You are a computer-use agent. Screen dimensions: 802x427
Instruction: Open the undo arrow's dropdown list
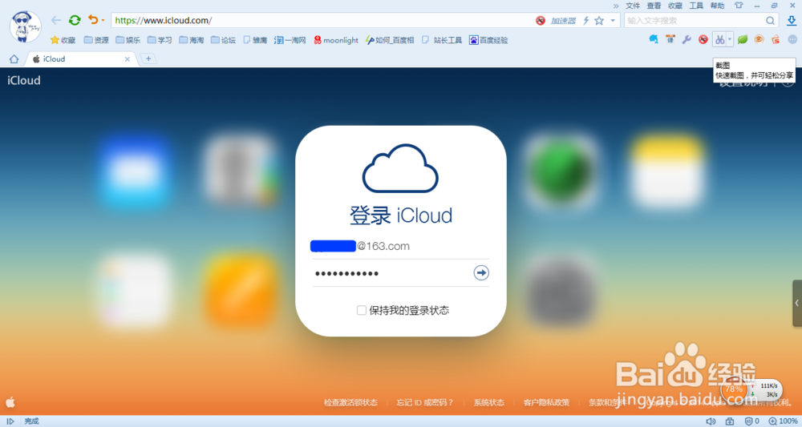point(103,21)
